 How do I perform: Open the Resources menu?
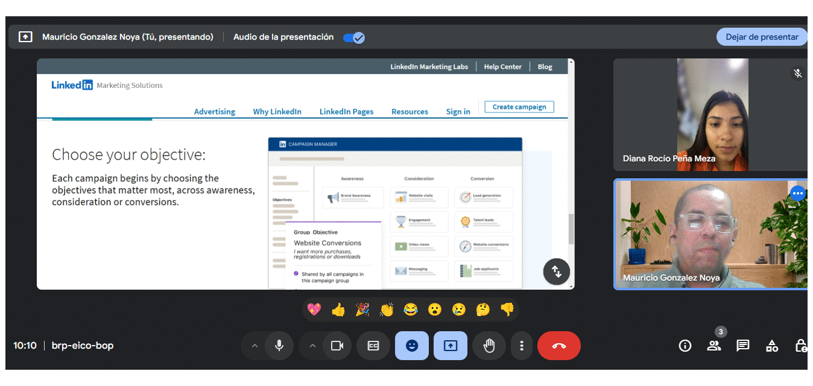pyautogui.click(x=410, y=111)
